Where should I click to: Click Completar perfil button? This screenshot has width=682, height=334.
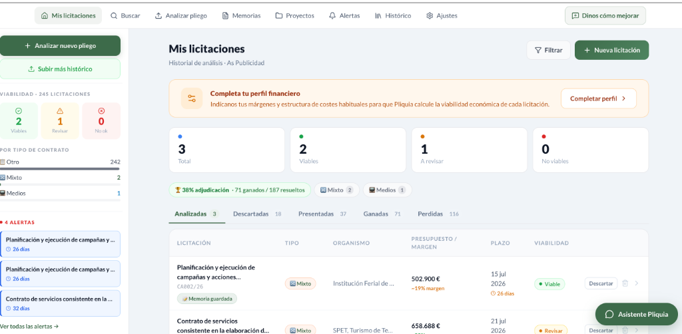tap(599, 98)
